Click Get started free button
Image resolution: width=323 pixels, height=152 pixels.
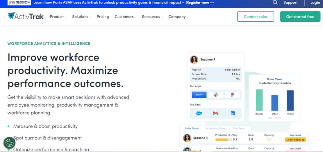click(300, 17)
